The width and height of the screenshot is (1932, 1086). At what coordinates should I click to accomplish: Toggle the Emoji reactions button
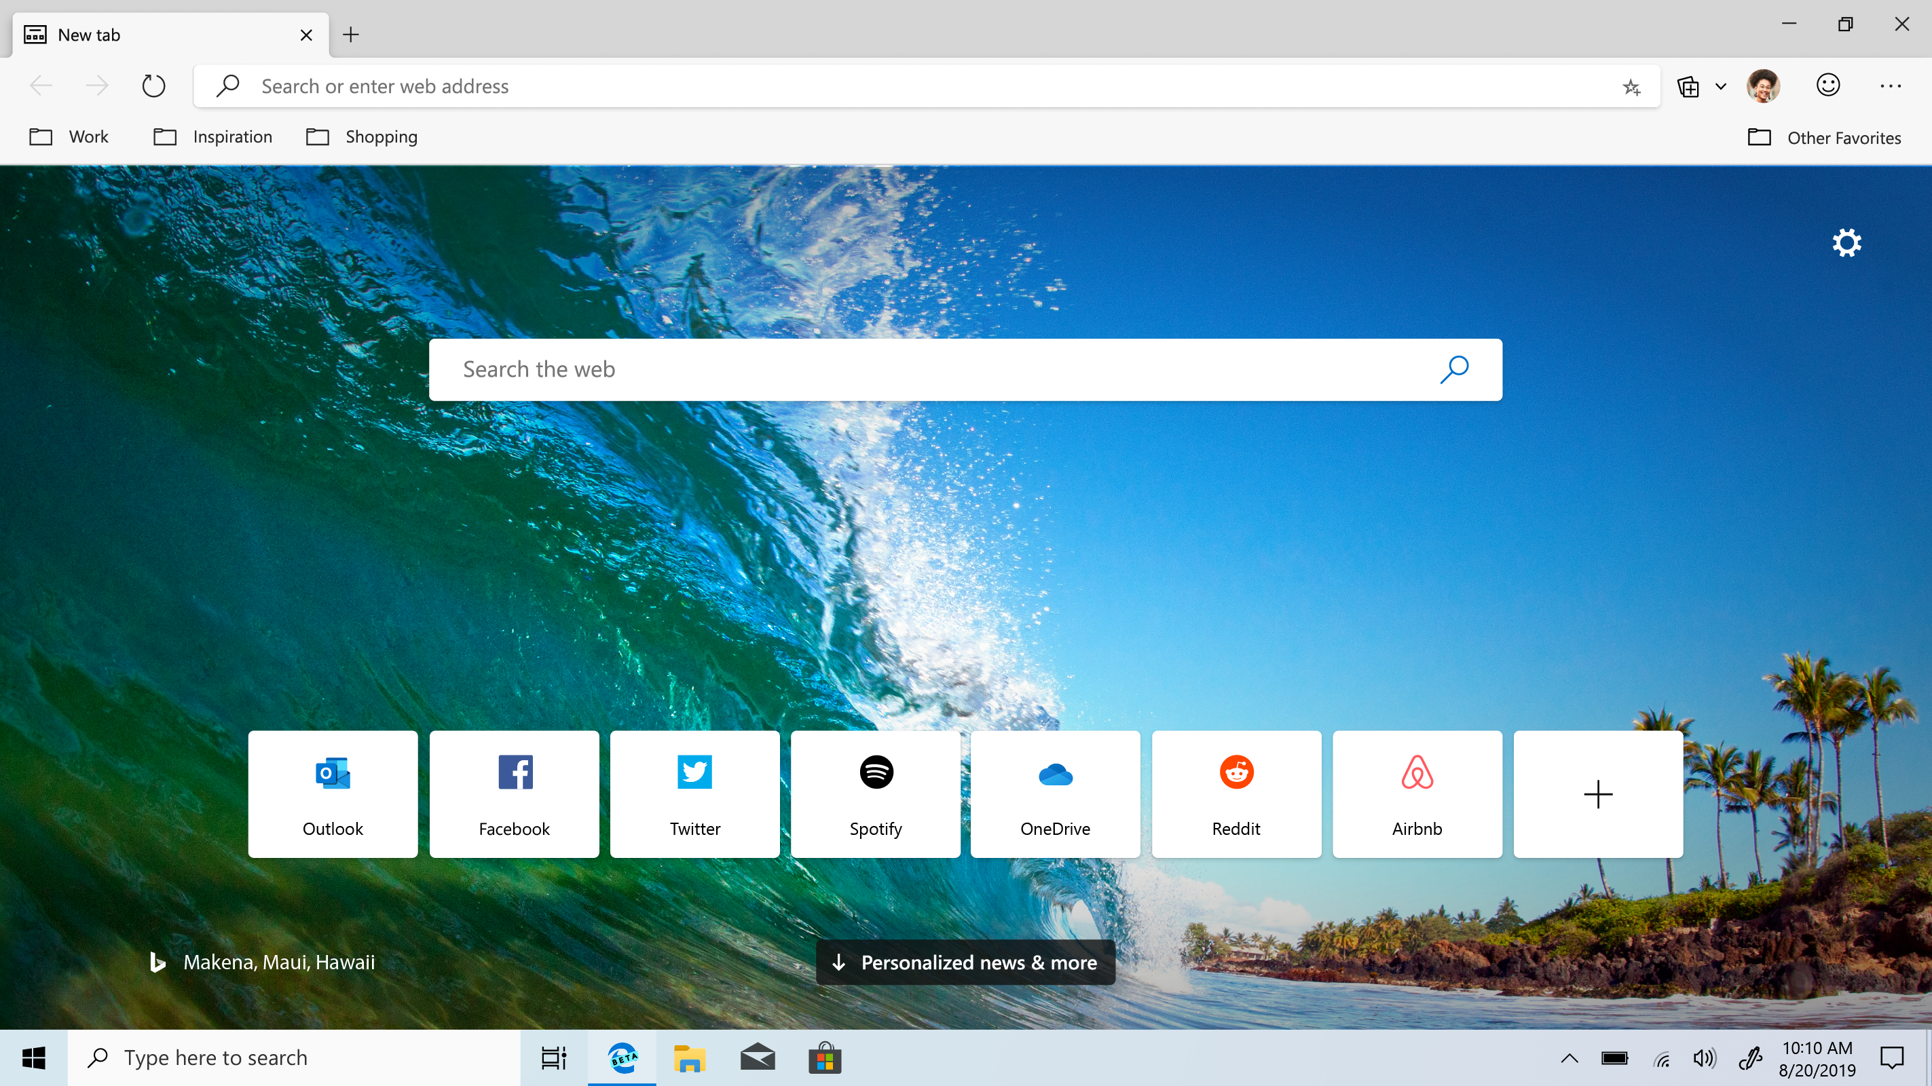click(1829, 85)
